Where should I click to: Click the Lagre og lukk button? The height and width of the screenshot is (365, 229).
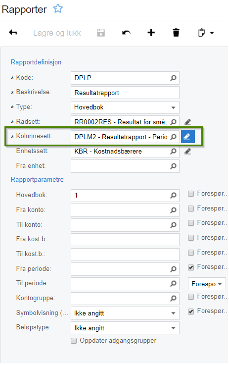point(57,33)
